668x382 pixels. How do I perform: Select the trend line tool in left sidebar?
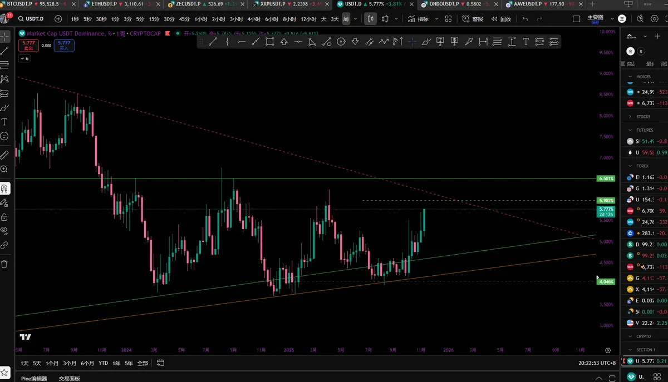tap(5, 51)
